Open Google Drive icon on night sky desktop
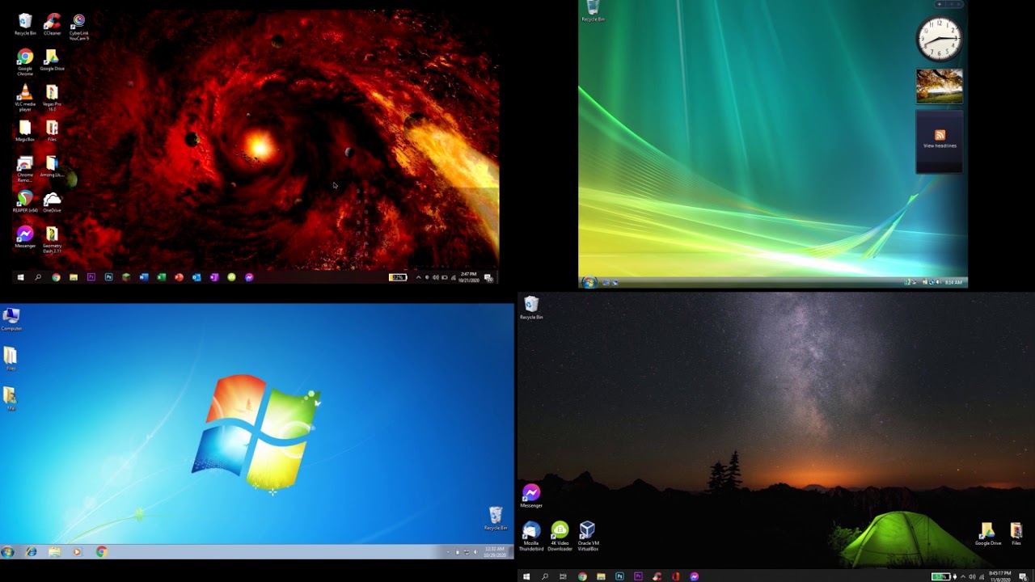Viewport: 1035px width, 582px height. [987, 534]
